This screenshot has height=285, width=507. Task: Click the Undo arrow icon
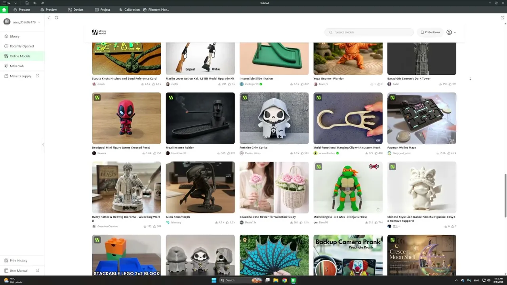35,3
